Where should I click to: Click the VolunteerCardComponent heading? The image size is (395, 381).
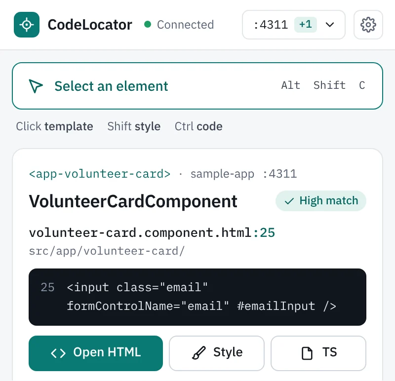point(133,201)
